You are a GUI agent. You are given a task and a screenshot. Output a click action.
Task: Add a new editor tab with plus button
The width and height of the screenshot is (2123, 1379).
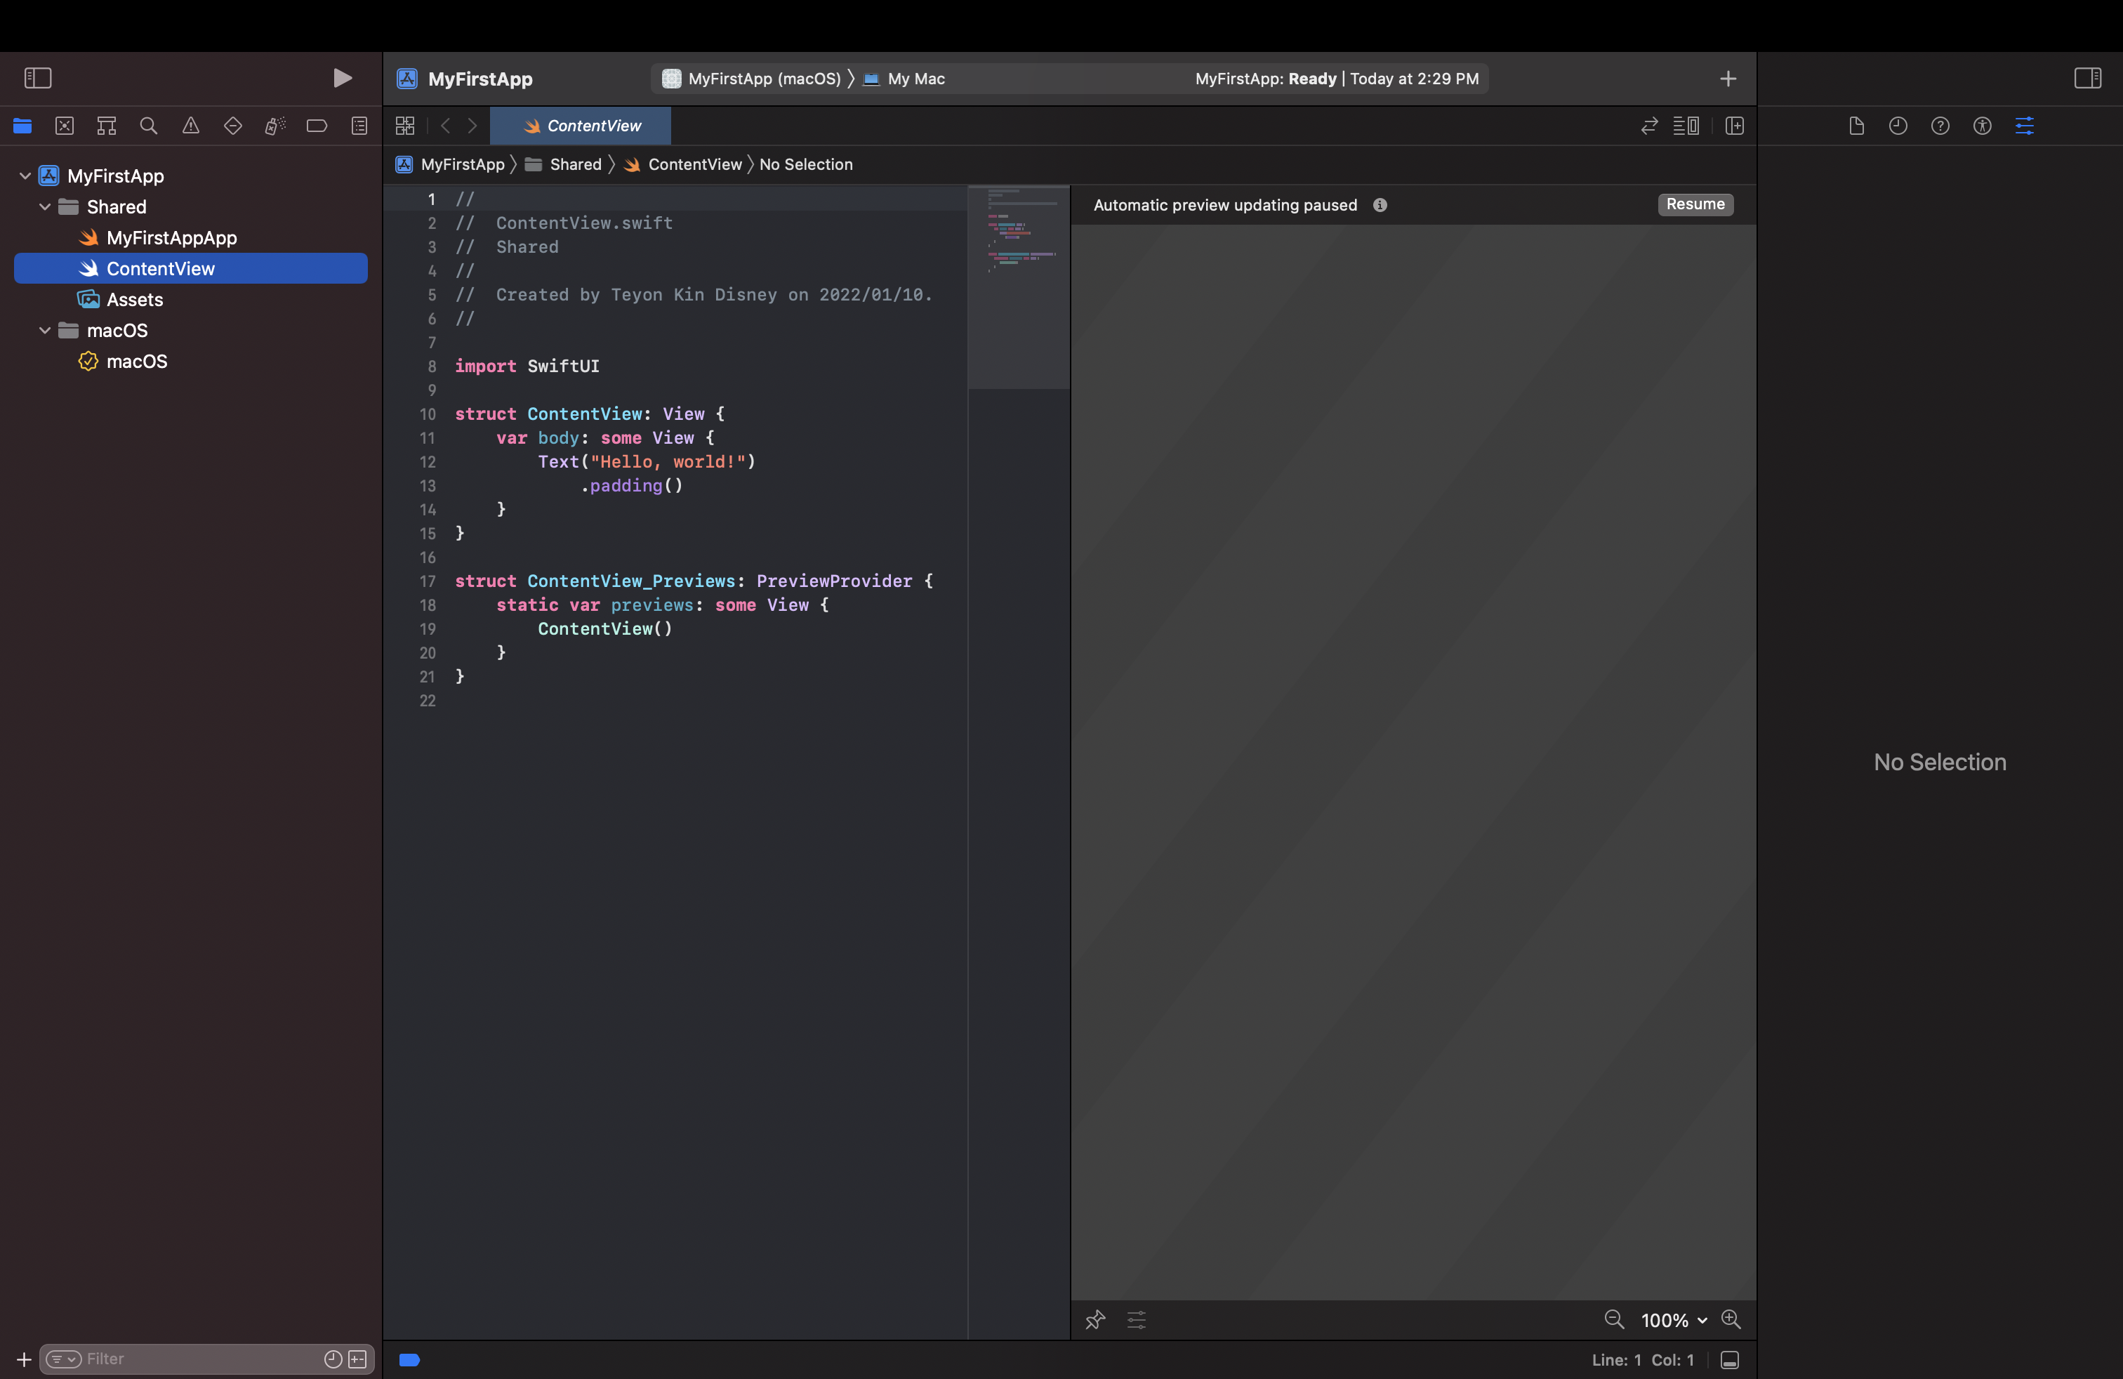click(1728, 79)
